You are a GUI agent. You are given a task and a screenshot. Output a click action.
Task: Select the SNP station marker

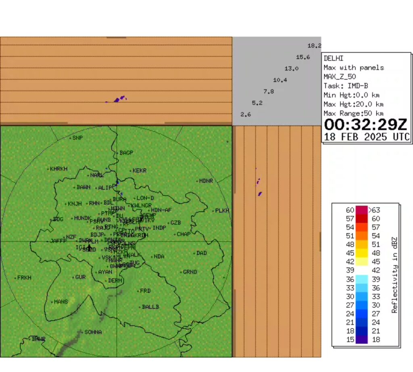click(x=70, y=138)
